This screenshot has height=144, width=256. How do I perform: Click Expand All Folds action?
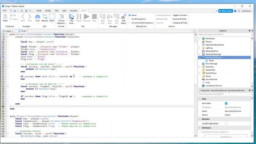coord(180,19)
